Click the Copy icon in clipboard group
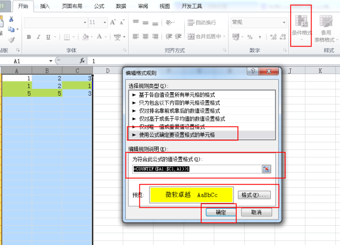 click(11, 29)
